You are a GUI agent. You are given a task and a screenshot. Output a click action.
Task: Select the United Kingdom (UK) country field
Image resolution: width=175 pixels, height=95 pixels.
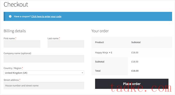44,73
